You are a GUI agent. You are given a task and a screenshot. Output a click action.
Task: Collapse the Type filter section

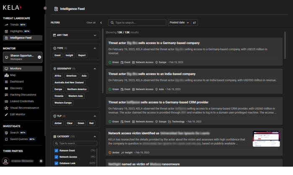(x=95, y=48)
